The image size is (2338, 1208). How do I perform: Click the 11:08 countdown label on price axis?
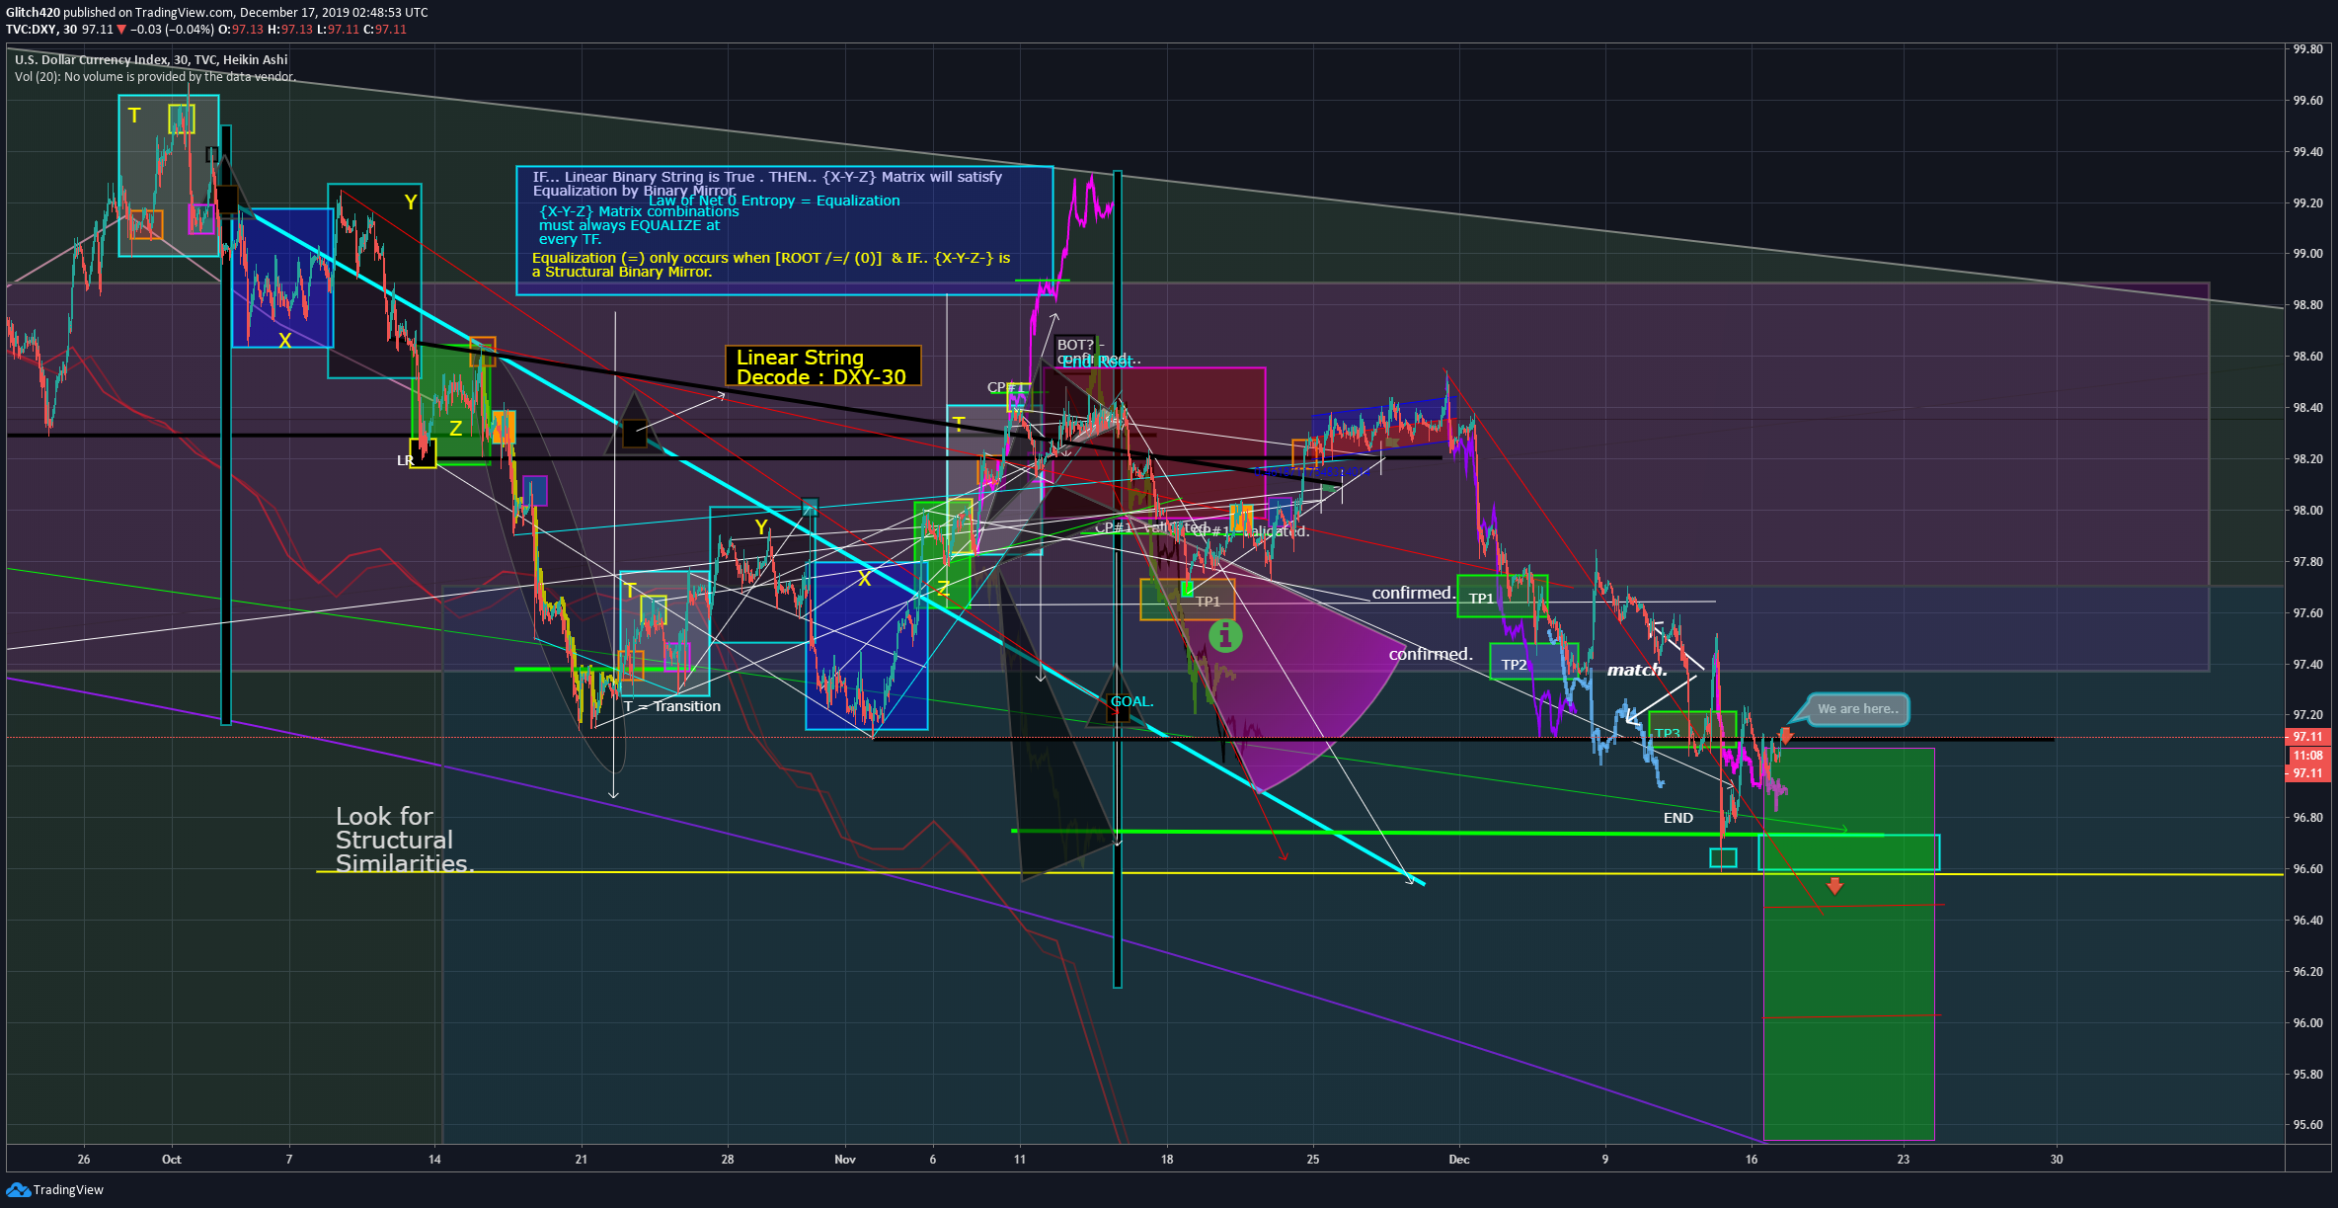pos(2307,756)
